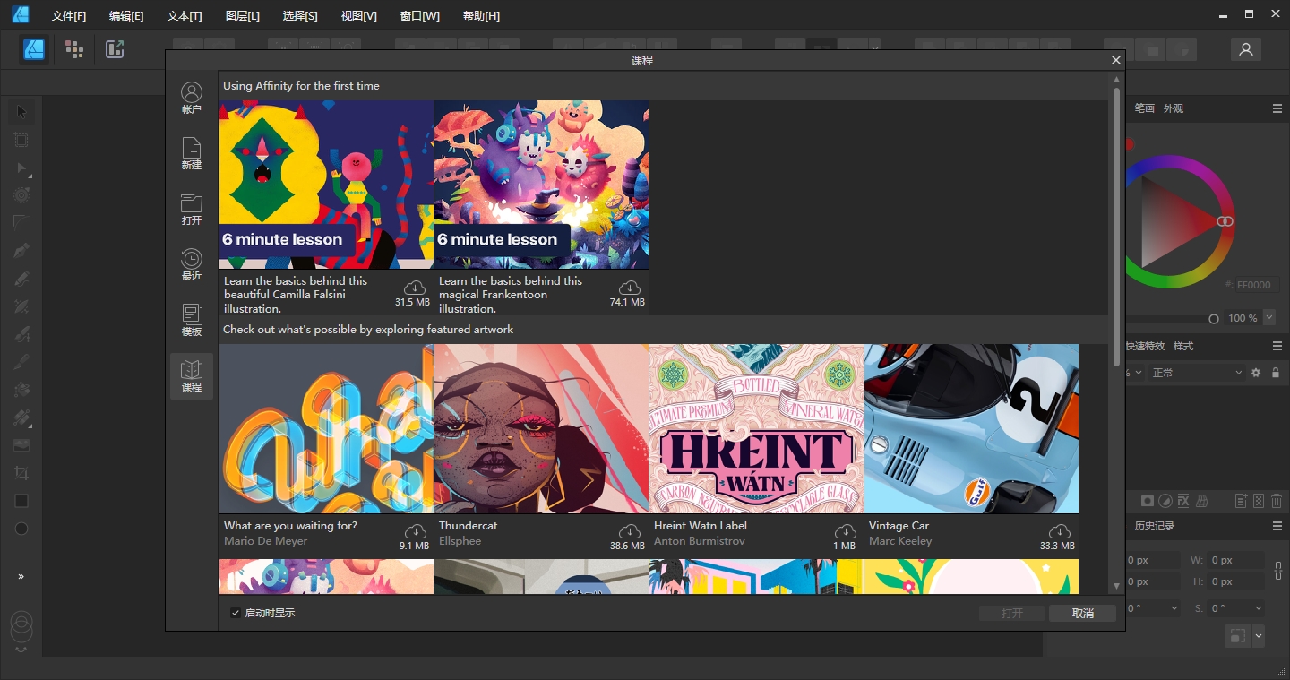Click the account profile icon top-right
Screen dimensions: 1290x680
(1245, 49)
